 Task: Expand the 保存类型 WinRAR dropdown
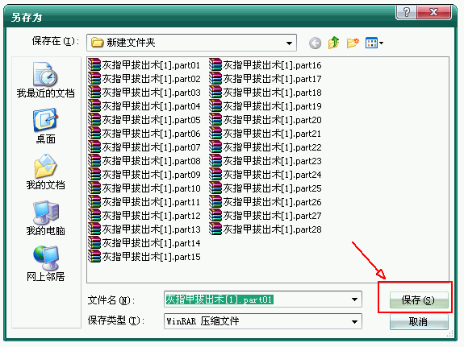tap(354, 321)
